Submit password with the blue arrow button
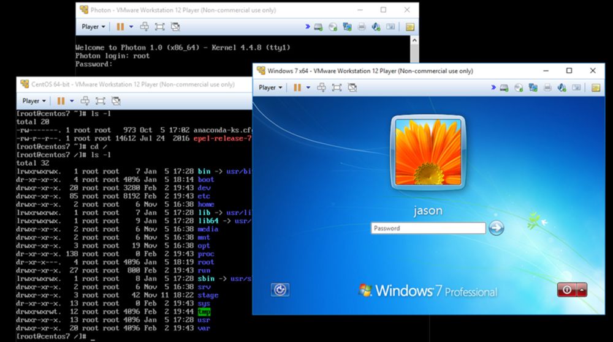 [x=496, y=228]
